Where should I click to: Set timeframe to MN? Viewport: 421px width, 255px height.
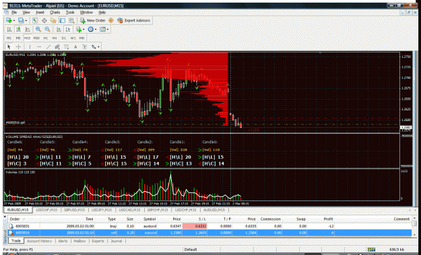tap(82, 38)
